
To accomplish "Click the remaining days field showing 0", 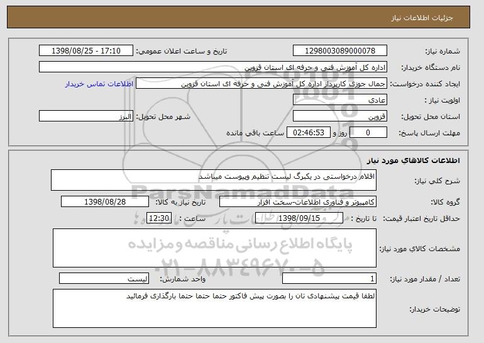I will click(x=368, y=133).
